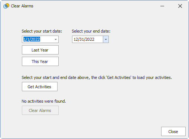Click the Get Activities instruction sentence
This screenshot has height=139, width=189.
[x=97, y=77]
